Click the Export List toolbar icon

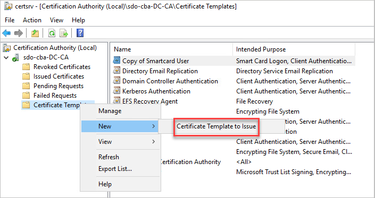(x=64, y=33)
